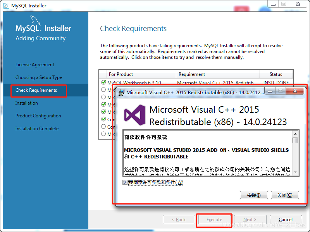Viewport: 310px width, 232px height.
Task: Click the MySQL Workbench 6.3.10 row text
Action: tap(134, 82)
